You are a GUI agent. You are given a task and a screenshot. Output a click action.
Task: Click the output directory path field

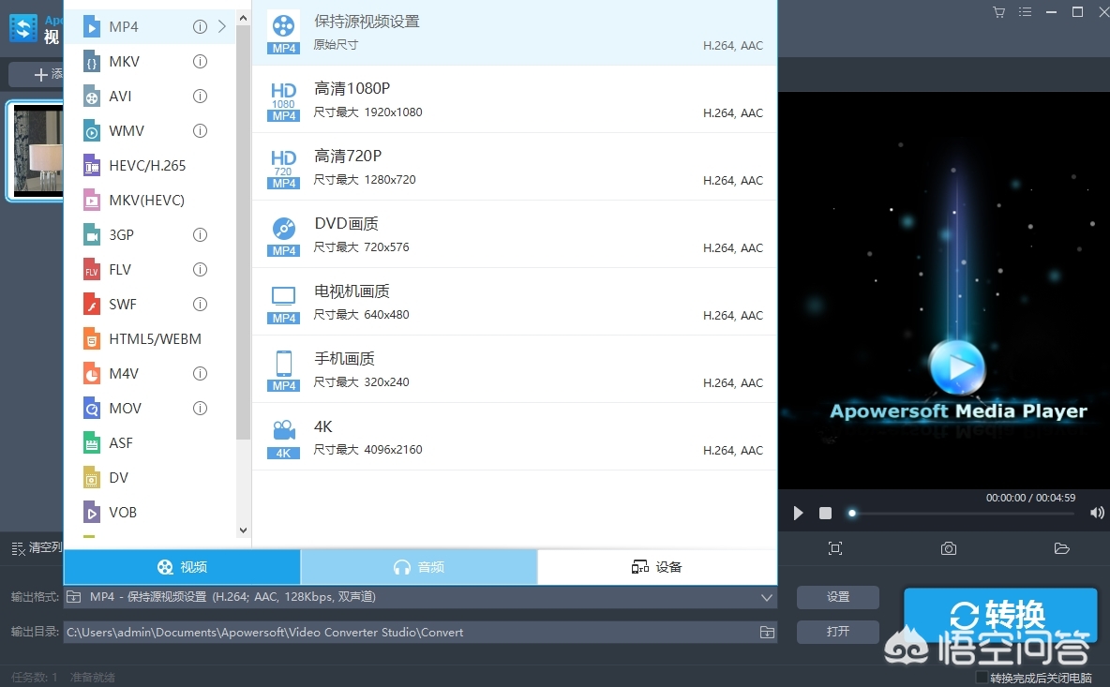[411, 633]
